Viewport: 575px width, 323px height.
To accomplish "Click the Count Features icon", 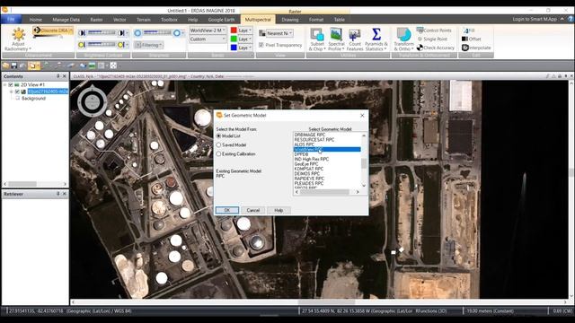I will pos(355,39).
